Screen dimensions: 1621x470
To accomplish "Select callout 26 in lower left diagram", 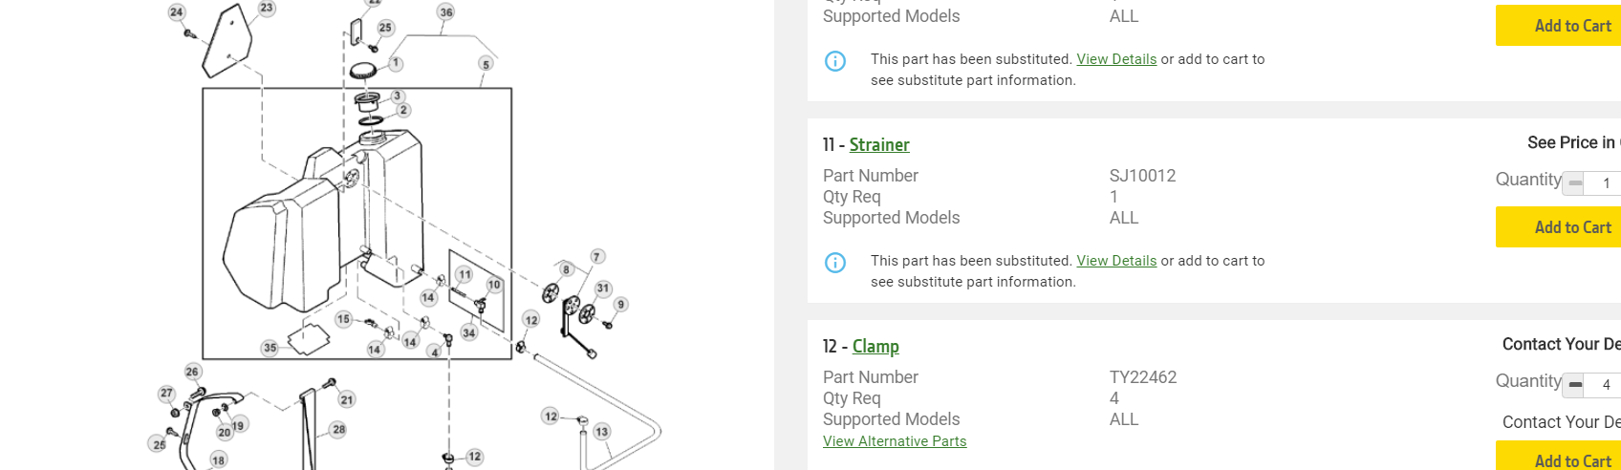I will pyautogui.click(x=193, y=372).
